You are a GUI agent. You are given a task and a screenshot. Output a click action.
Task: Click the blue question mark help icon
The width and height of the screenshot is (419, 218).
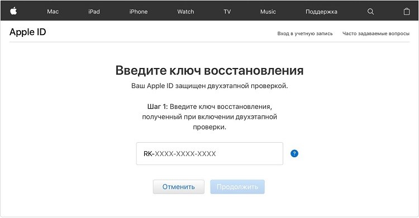coord(294,153)
